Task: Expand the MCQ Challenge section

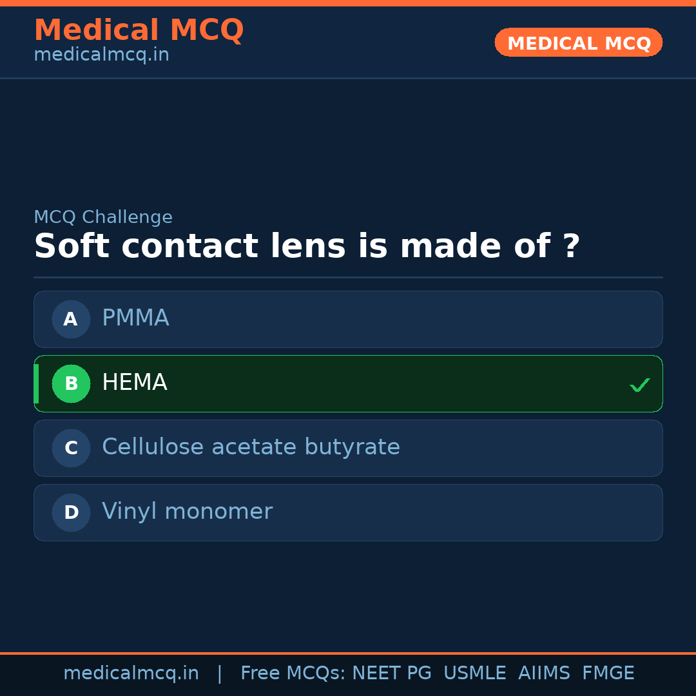Action: click(103, 217)
